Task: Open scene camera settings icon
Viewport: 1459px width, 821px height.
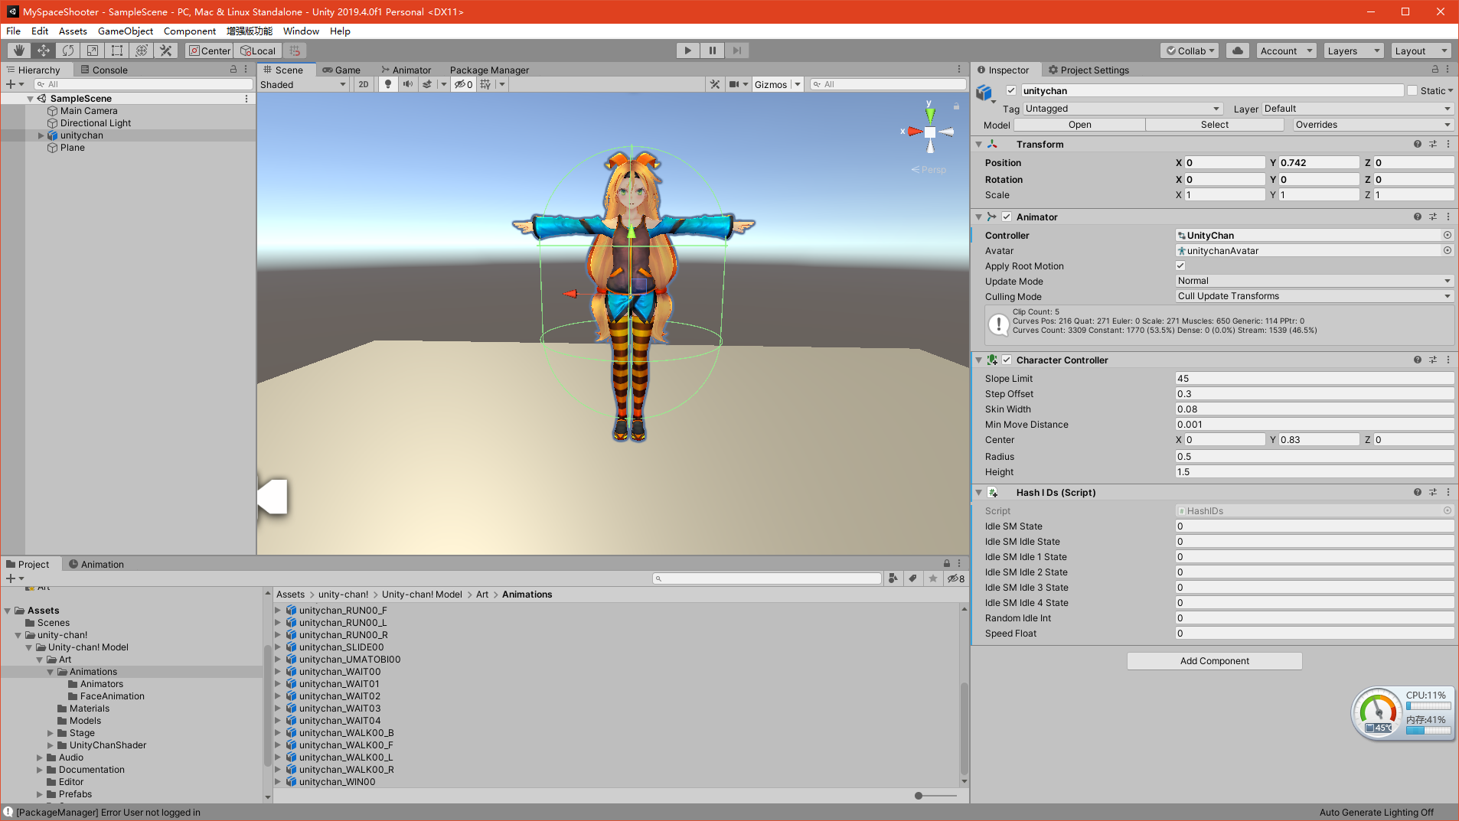Action: [x=735, y=84]
